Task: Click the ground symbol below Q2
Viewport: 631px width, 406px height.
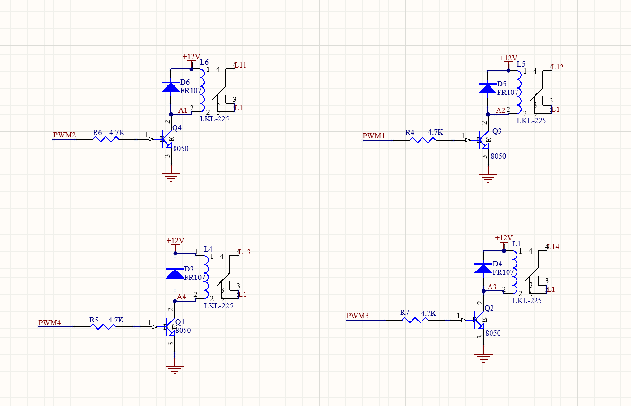Action: click(x=483, y=358)
